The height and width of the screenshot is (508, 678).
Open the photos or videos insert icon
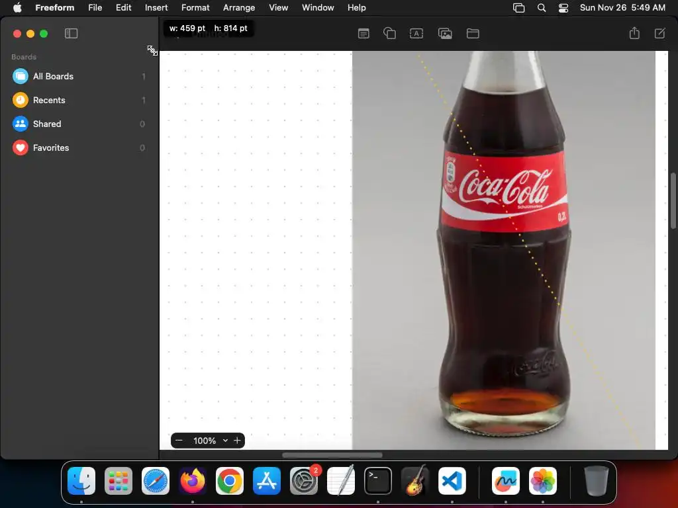445,34
